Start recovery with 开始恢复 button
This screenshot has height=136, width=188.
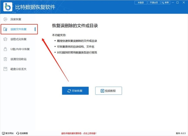pos(75,91)
